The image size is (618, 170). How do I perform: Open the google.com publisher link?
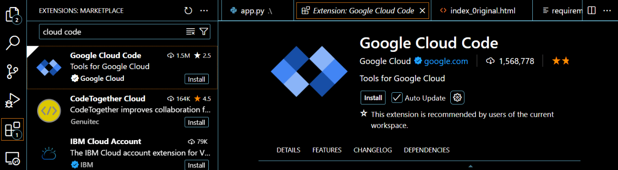[x=446, y=61]
